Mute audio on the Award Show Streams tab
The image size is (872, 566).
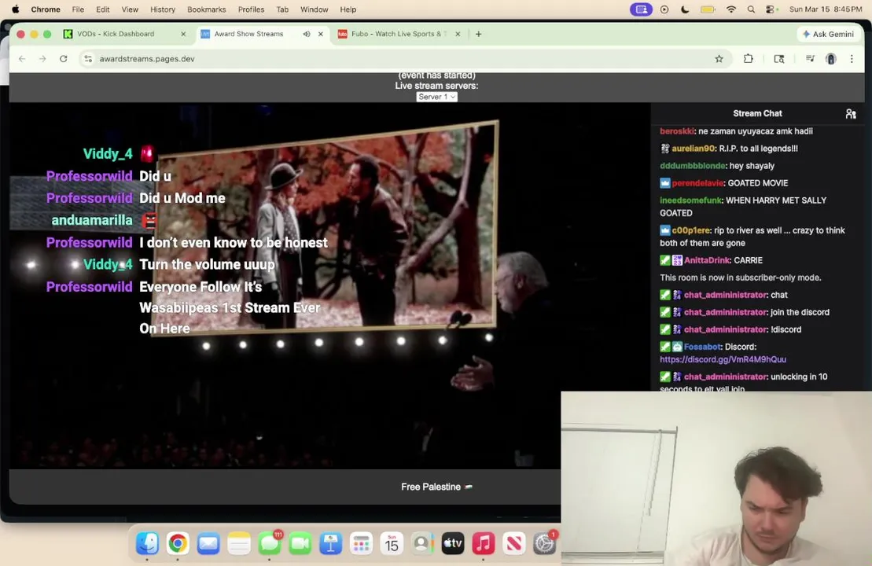point(307,34)
